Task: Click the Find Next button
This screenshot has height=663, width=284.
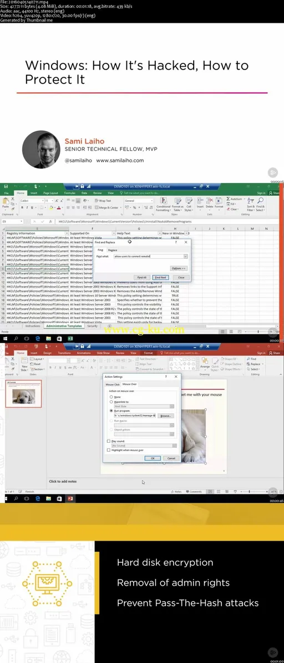Action: coord(160,278)
